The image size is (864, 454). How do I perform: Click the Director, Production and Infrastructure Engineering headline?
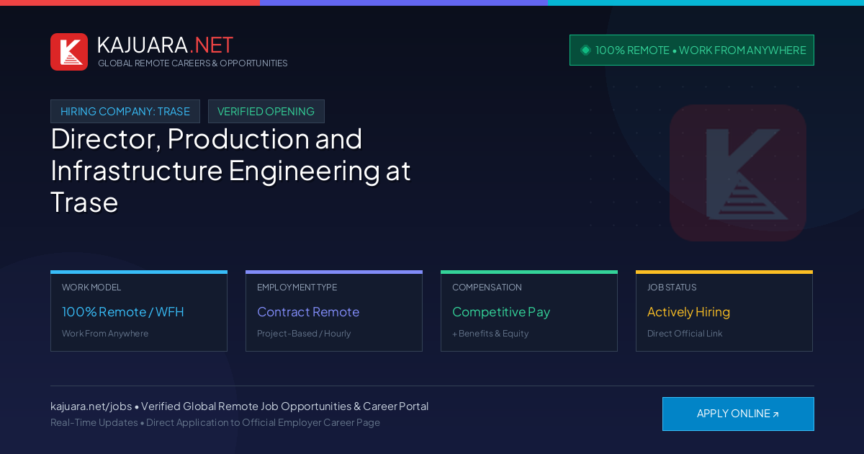(230, 170)
